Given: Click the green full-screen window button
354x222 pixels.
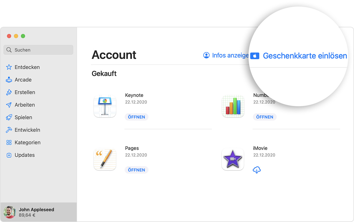Looking at the screenshot, I should [23, 36].
